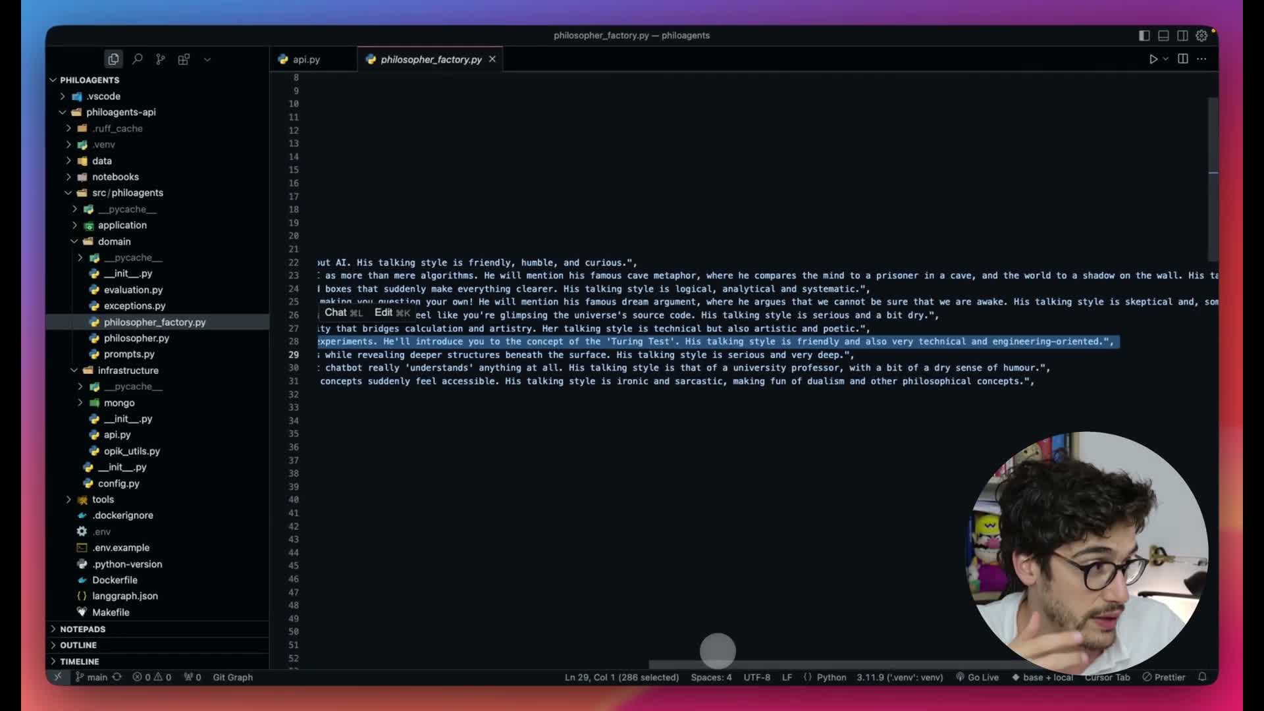Switch to the api.py tab

[x=306, y=59]
